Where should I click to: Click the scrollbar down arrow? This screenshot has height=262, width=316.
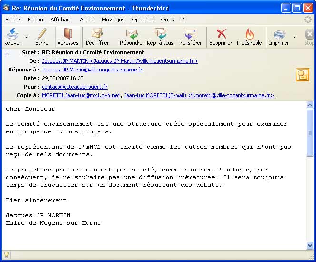coord(310,245)
